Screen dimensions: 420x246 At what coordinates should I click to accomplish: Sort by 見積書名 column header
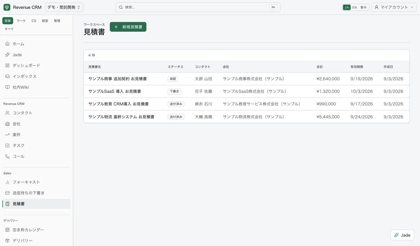[x=95, y=67]
